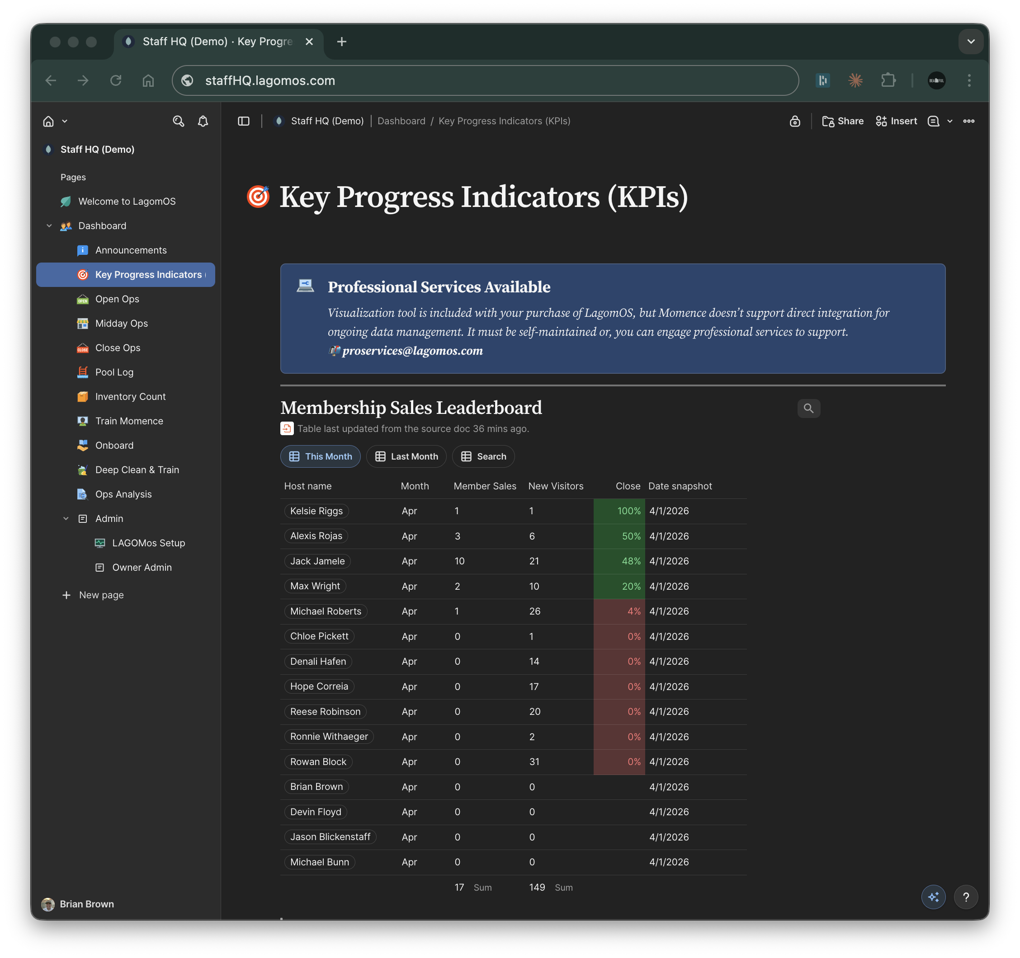This screenshot has height=958, width=1020.
Task: Click the leaderboard search magnifier icon
Action: coord(808,408)
